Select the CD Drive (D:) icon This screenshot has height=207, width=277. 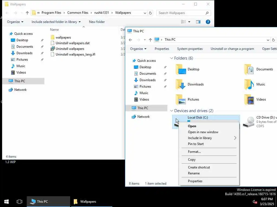249,122
